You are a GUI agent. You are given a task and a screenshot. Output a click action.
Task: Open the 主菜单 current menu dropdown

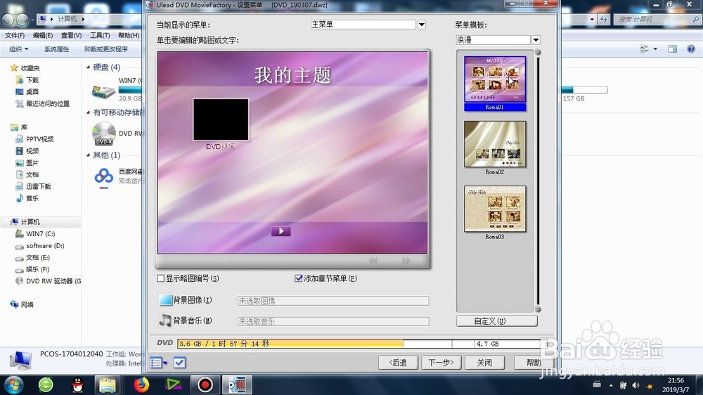[421, 25]
